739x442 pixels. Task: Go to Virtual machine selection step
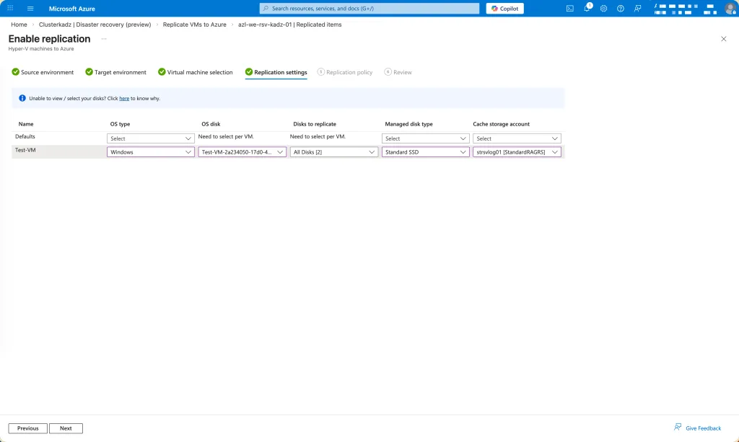tap(196, 72)
